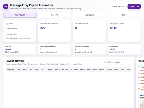Click the Employee column header
144x108 pixels.
pos(10,70)
